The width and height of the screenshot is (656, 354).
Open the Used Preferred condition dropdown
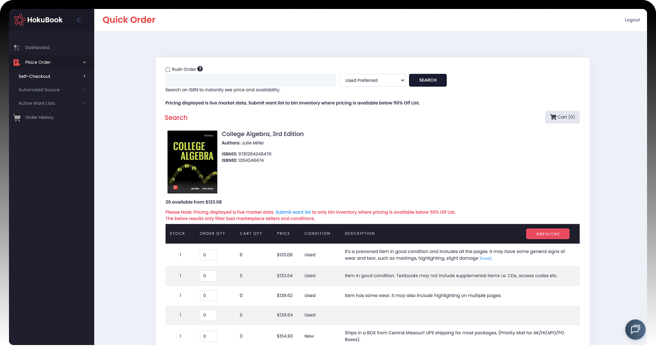pos(372,80)
